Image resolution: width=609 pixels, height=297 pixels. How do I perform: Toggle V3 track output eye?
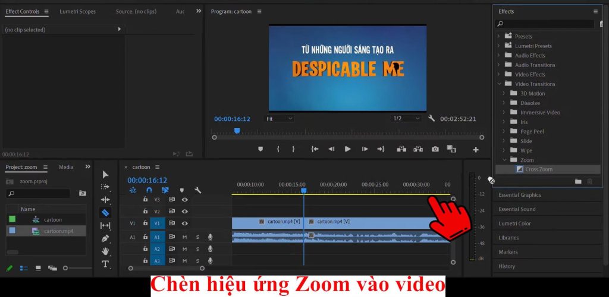tap(185, 200)
